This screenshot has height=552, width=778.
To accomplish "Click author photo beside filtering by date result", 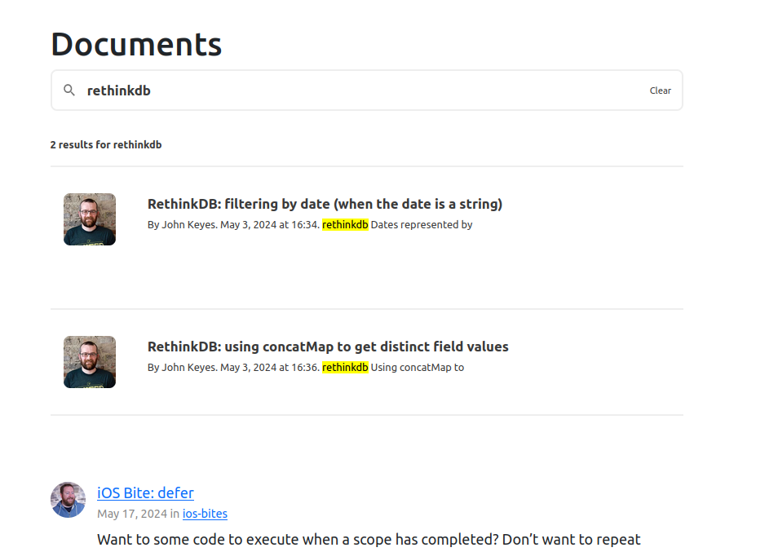I will point(90,219).
